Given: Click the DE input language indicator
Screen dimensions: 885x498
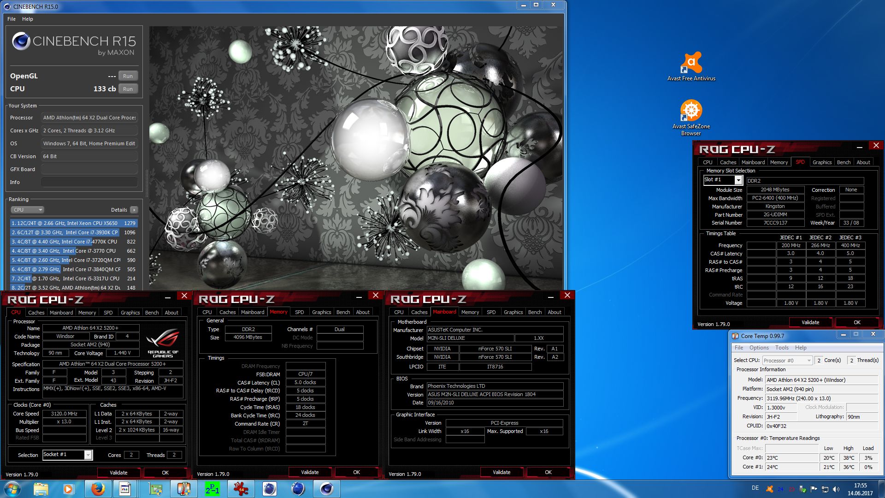Looking at the screenshot, I should coord(755,488).
